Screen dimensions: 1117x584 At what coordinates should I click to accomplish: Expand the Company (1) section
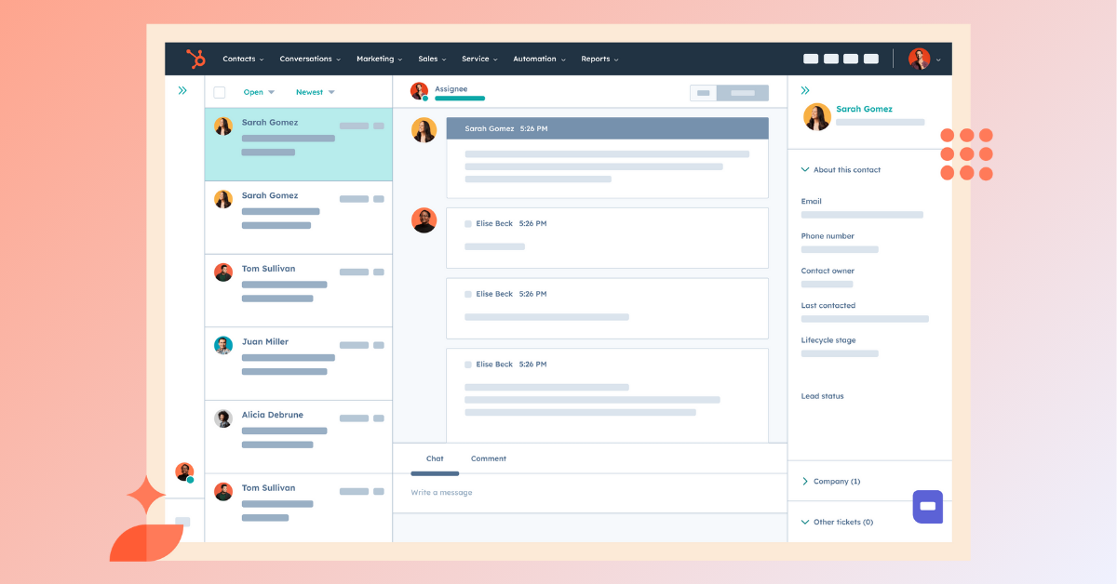[830, 481]
